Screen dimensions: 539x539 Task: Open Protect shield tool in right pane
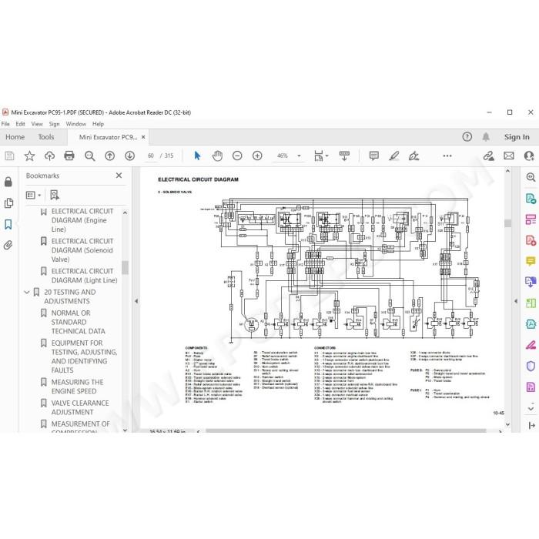[x=531, y=366]
